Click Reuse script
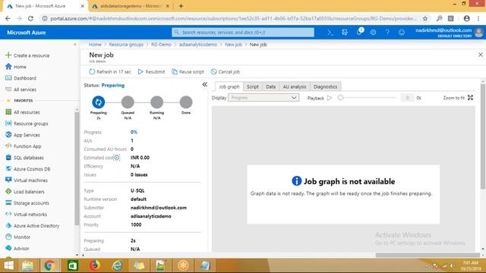The width and height of the screenshot is (486, 273). 188,72
